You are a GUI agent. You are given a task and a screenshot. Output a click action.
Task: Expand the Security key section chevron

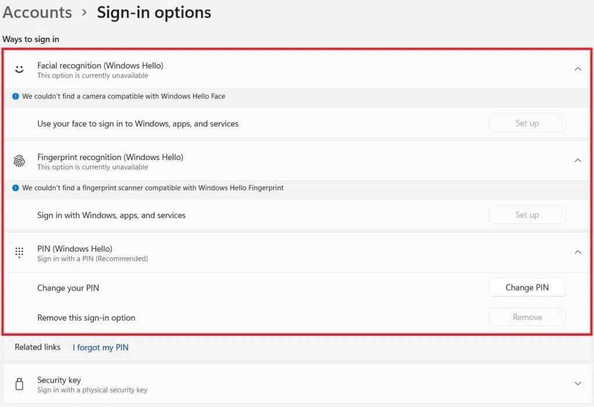tap(577, 384)
